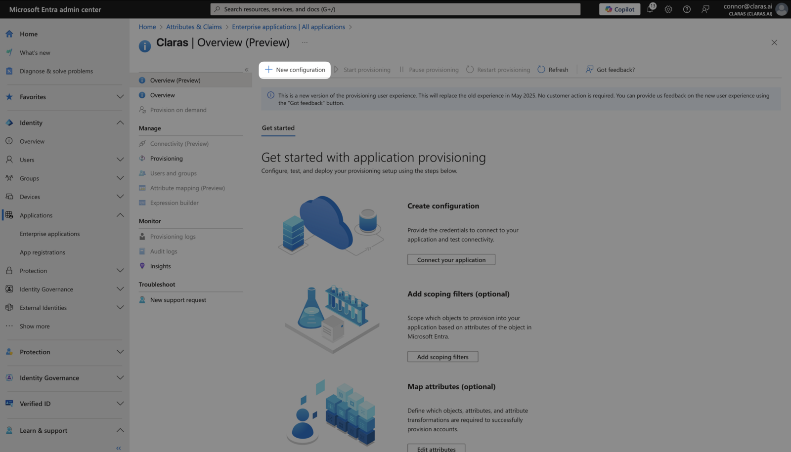Image resolution: width=791 pixels, height=452 pixels.
Task: Open Audit logs under Monitor
Action: pyautogui.click(x=164, y=251)
